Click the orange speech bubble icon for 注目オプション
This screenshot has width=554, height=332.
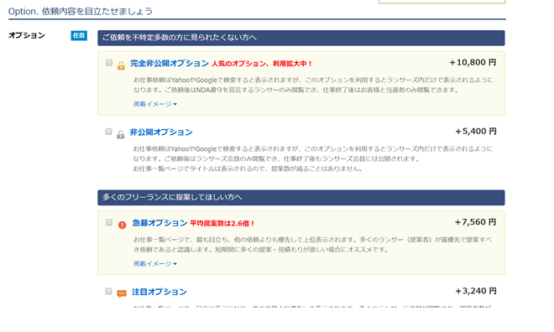click(122, 294)
